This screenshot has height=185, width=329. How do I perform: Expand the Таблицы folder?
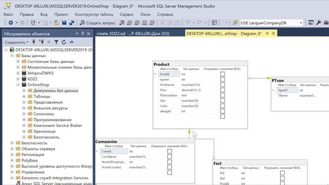point(24,96)
